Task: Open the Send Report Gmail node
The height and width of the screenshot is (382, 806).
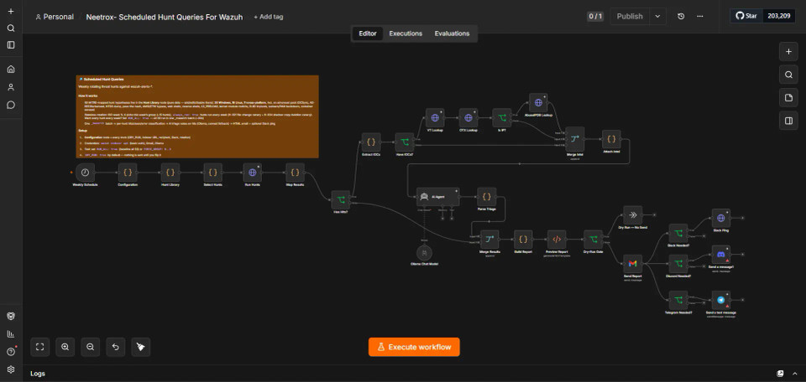Action: point(633,264)
